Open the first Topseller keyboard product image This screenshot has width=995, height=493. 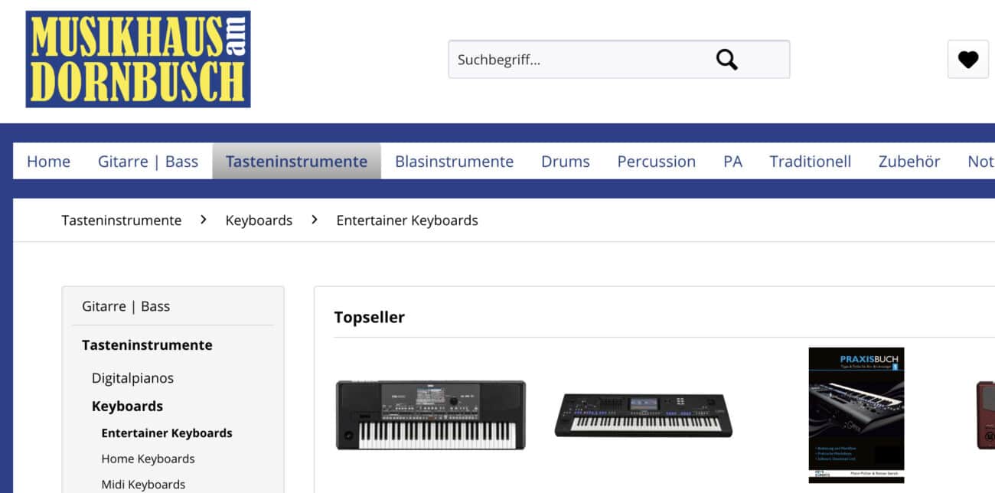coord(431,415)
